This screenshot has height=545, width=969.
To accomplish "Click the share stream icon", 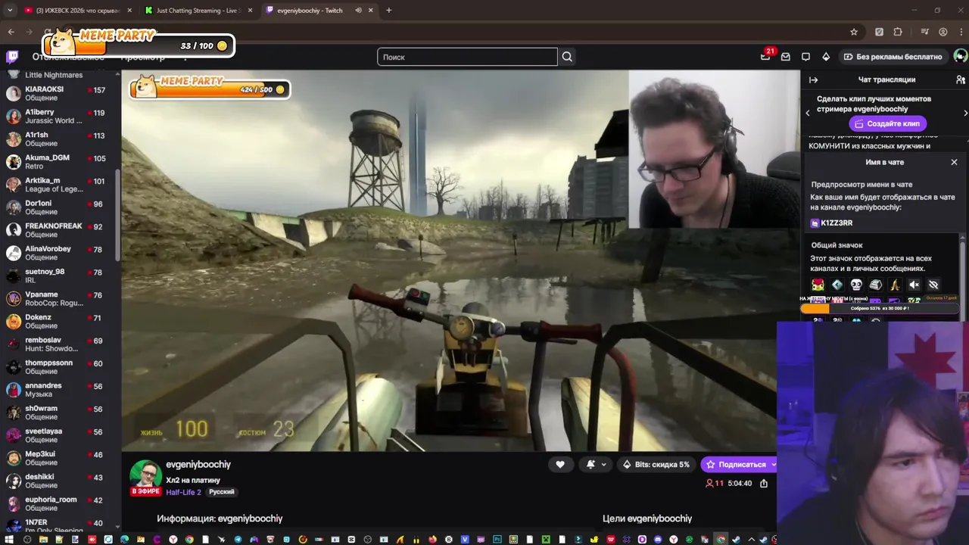I will pos(764,483).
